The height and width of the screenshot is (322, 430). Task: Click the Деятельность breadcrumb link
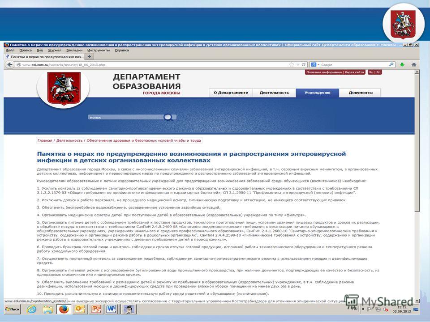click(x=69, y=140)
